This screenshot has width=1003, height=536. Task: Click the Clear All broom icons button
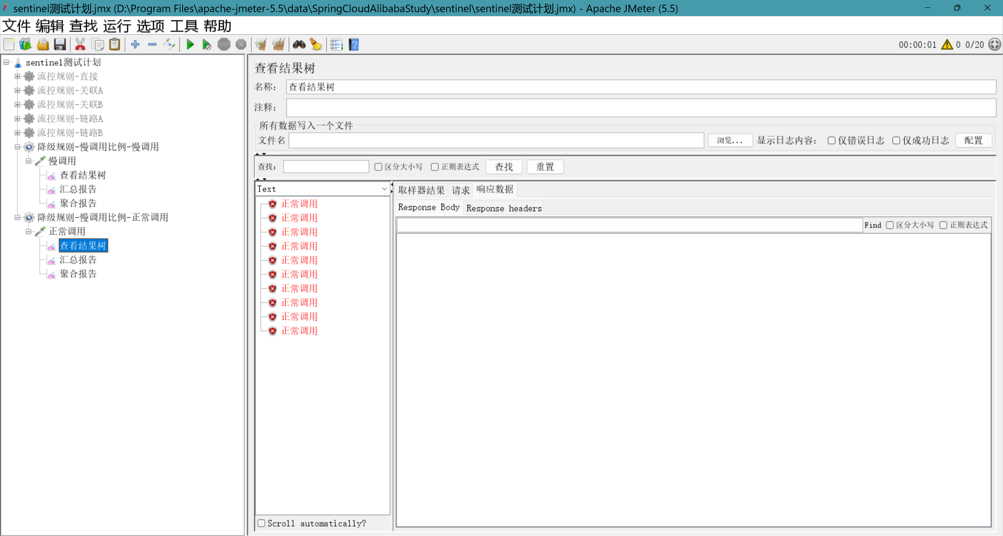pos(279,45)
